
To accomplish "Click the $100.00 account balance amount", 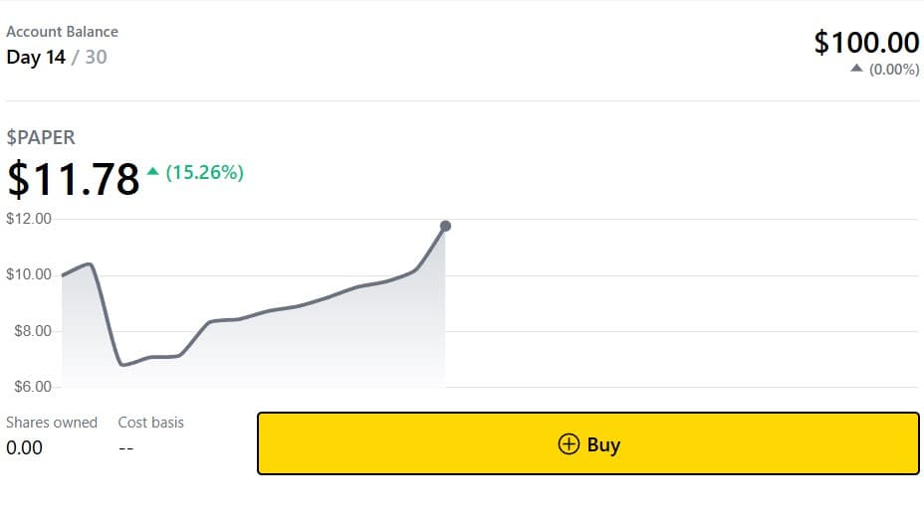I will 866,43.
